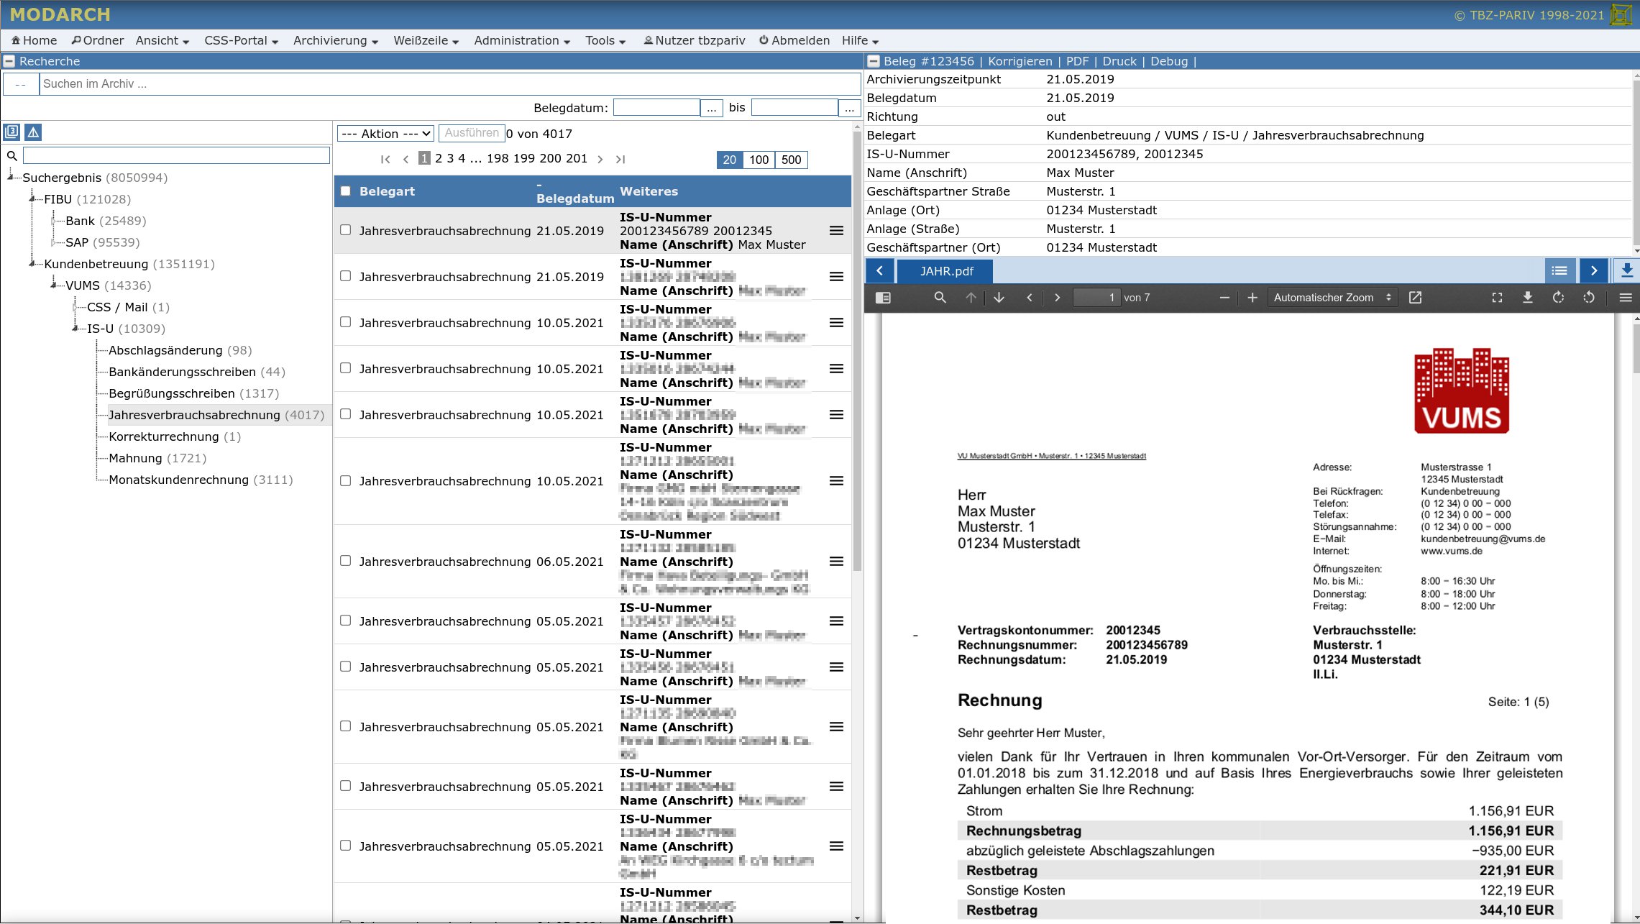
Task: Rotate the PDF counterclockwise
Action: 1589,298
